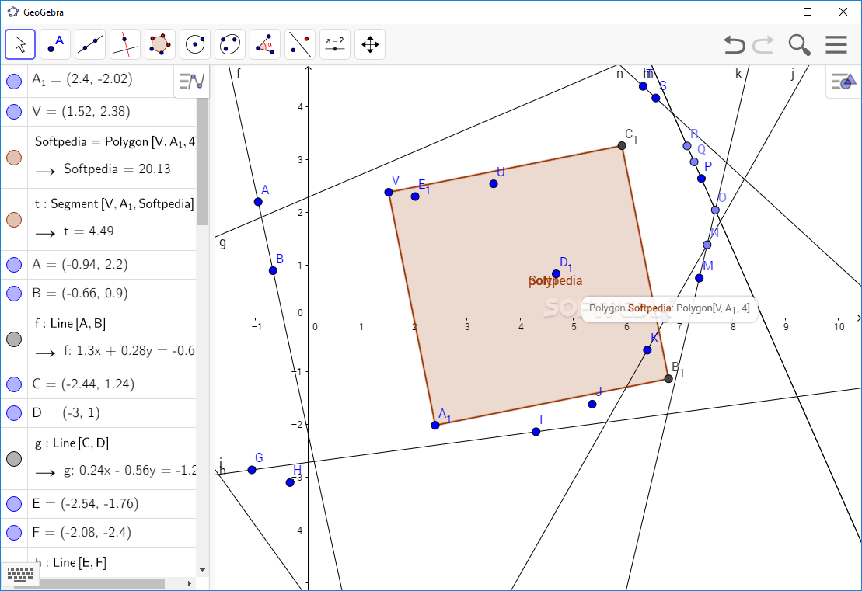This screenshot has height=591, width=862.
Task: Click point B₁ polygon vertex
Action: (x=668, y=378)
